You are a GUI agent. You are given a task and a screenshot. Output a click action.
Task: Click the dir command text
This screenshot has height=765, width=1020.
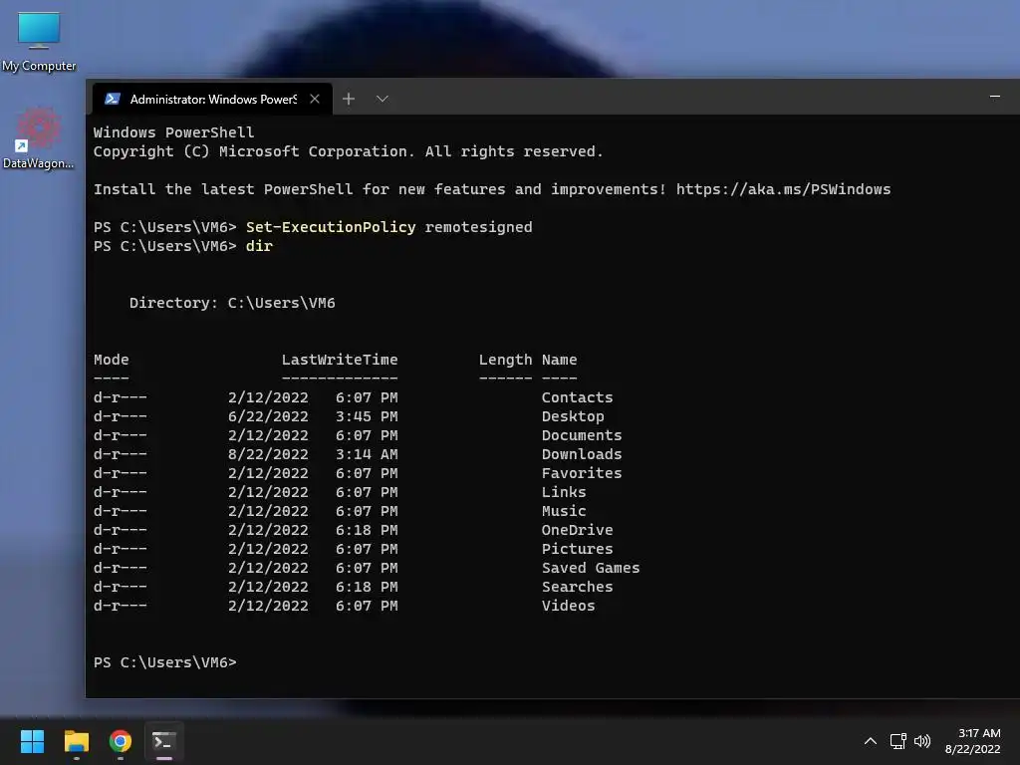(259, 246)
